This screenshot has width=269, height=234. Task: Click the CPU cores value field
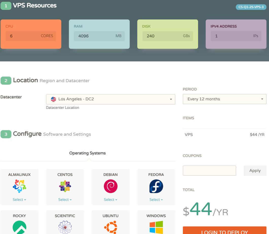31,36
